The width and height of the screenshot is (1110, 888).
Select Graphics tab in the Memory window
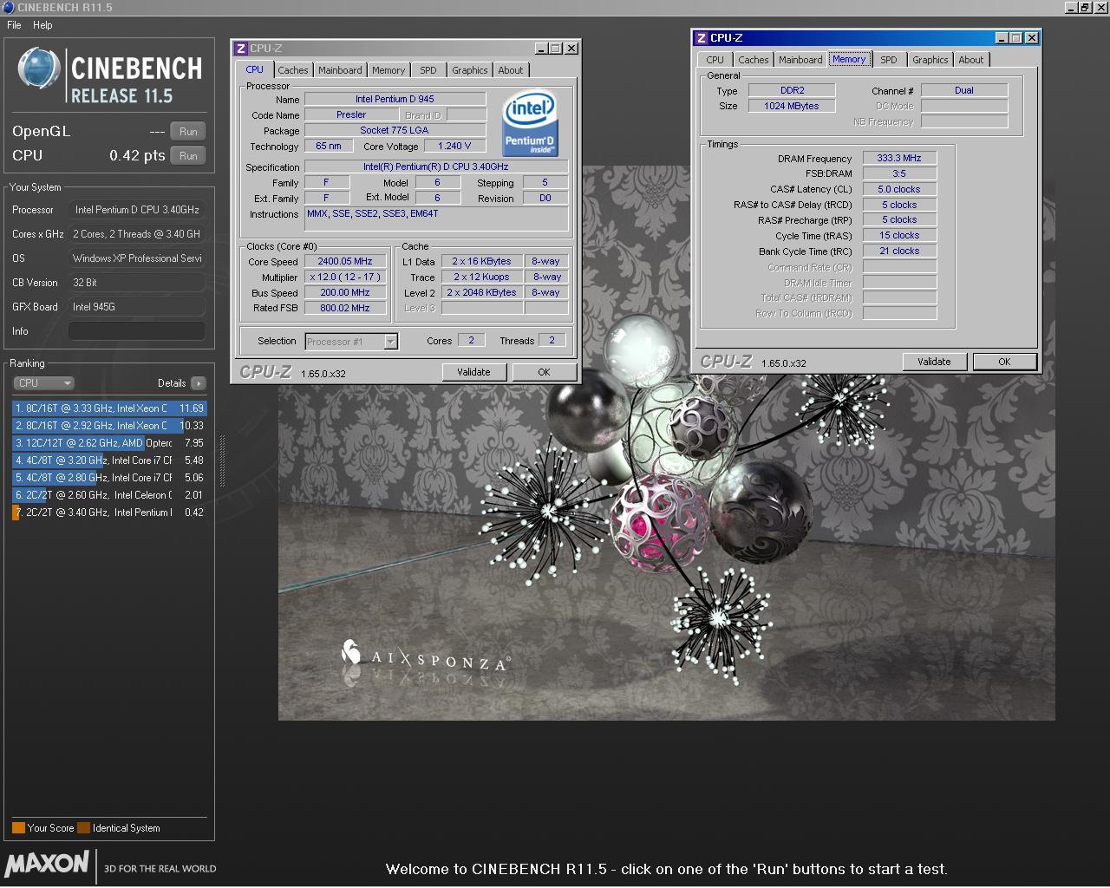click(x=930, y=60)
